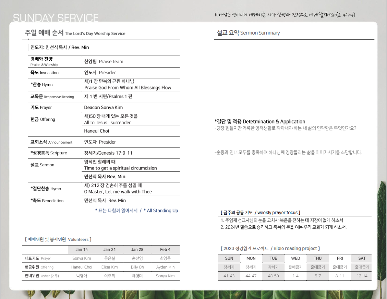Viewport: 387px width, 299px height.
Task: Click 'Billy Oh' in the volunteers table
Action: click(x=137, y=267)
